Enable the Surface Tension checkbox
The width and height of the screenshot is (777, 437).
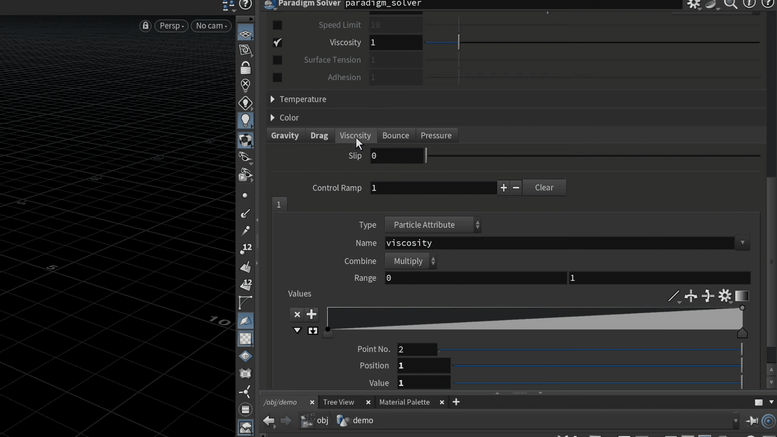pos(277,60)
